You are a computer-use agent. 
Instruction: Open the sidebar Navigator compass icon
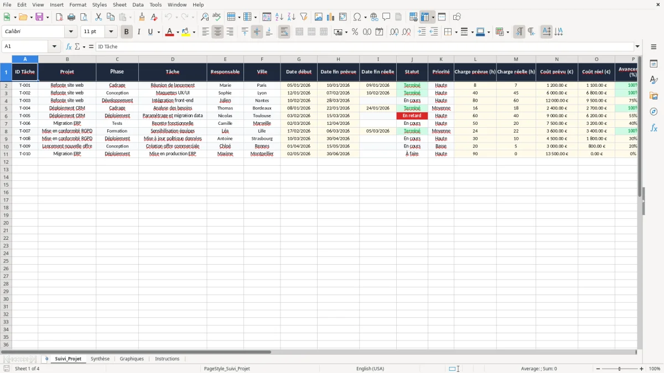click(x=653, y=112)
